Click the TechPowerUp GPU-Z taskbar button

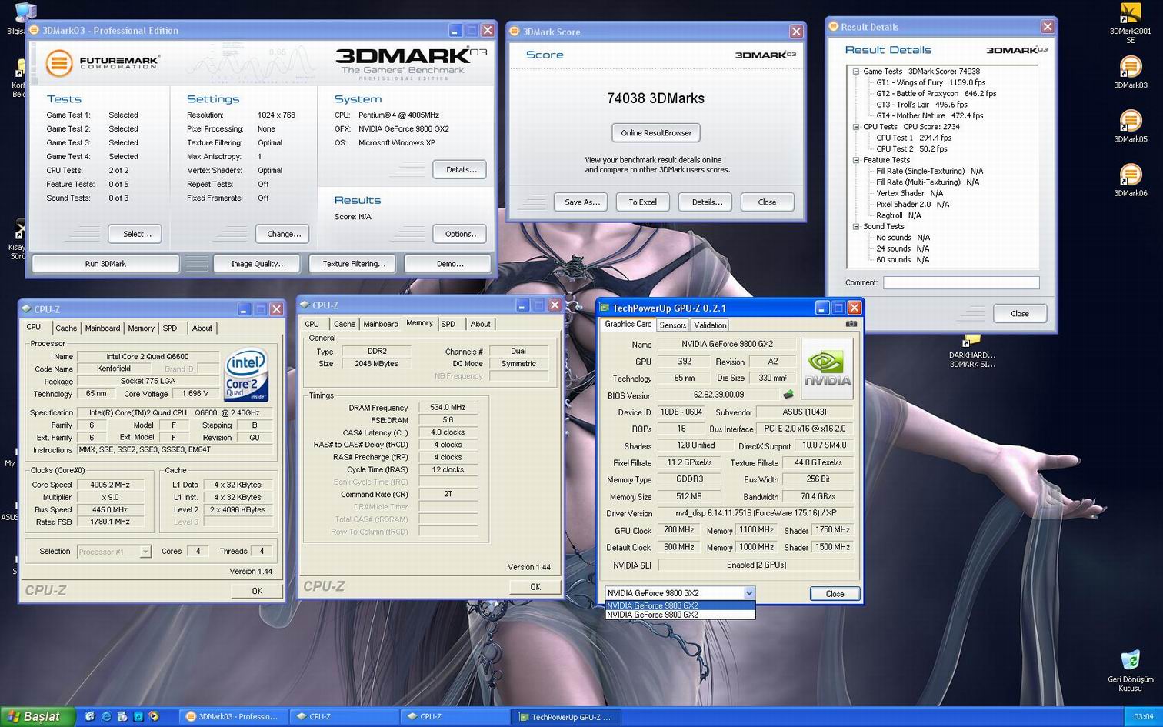[566, 716]
